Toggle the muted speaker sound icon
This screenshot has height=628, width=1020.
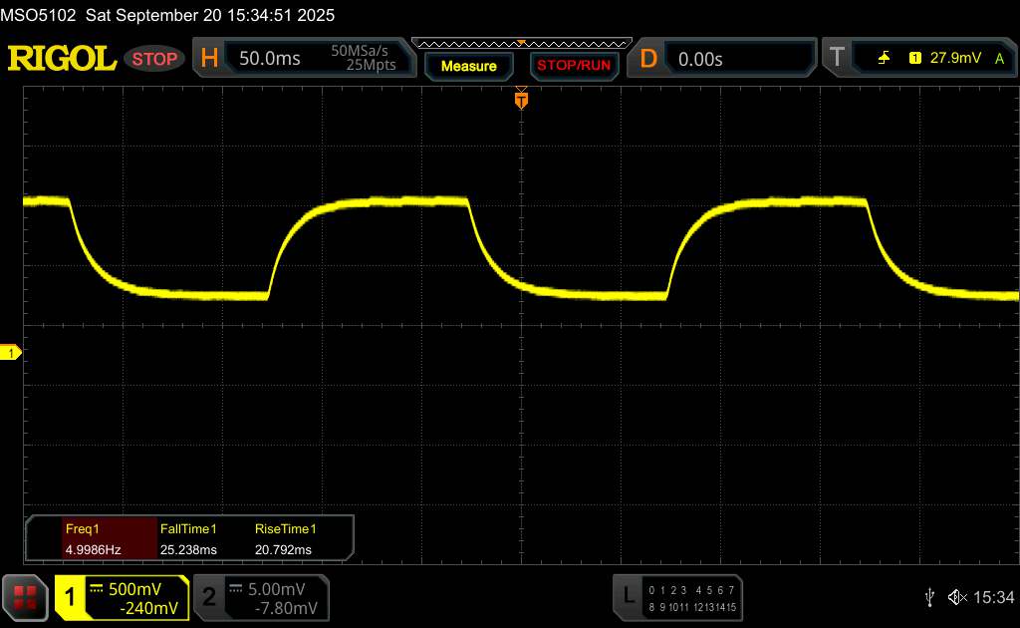[957, 597]
